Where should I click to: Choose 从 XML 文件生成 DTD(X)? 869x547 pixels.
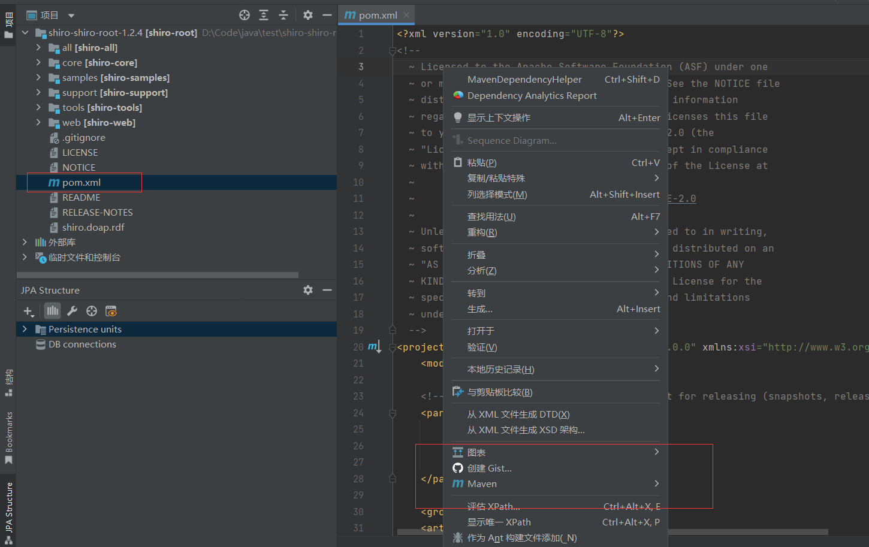point(556,414)
